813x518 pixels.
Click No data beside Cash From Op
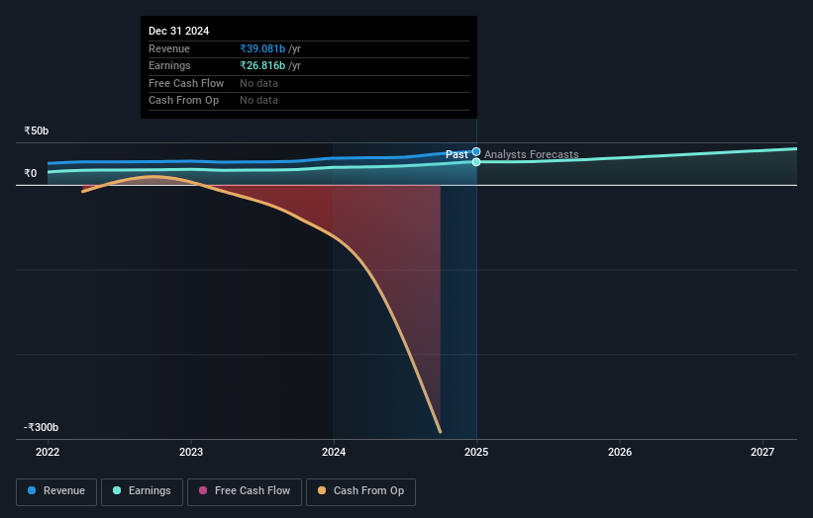(x=258, y=101)
